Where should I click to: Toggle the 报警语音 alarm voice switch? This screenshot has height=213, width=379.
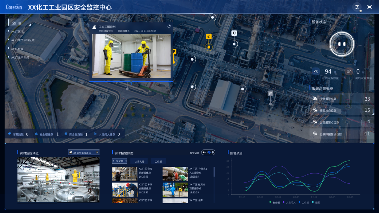tap(208, 152)
